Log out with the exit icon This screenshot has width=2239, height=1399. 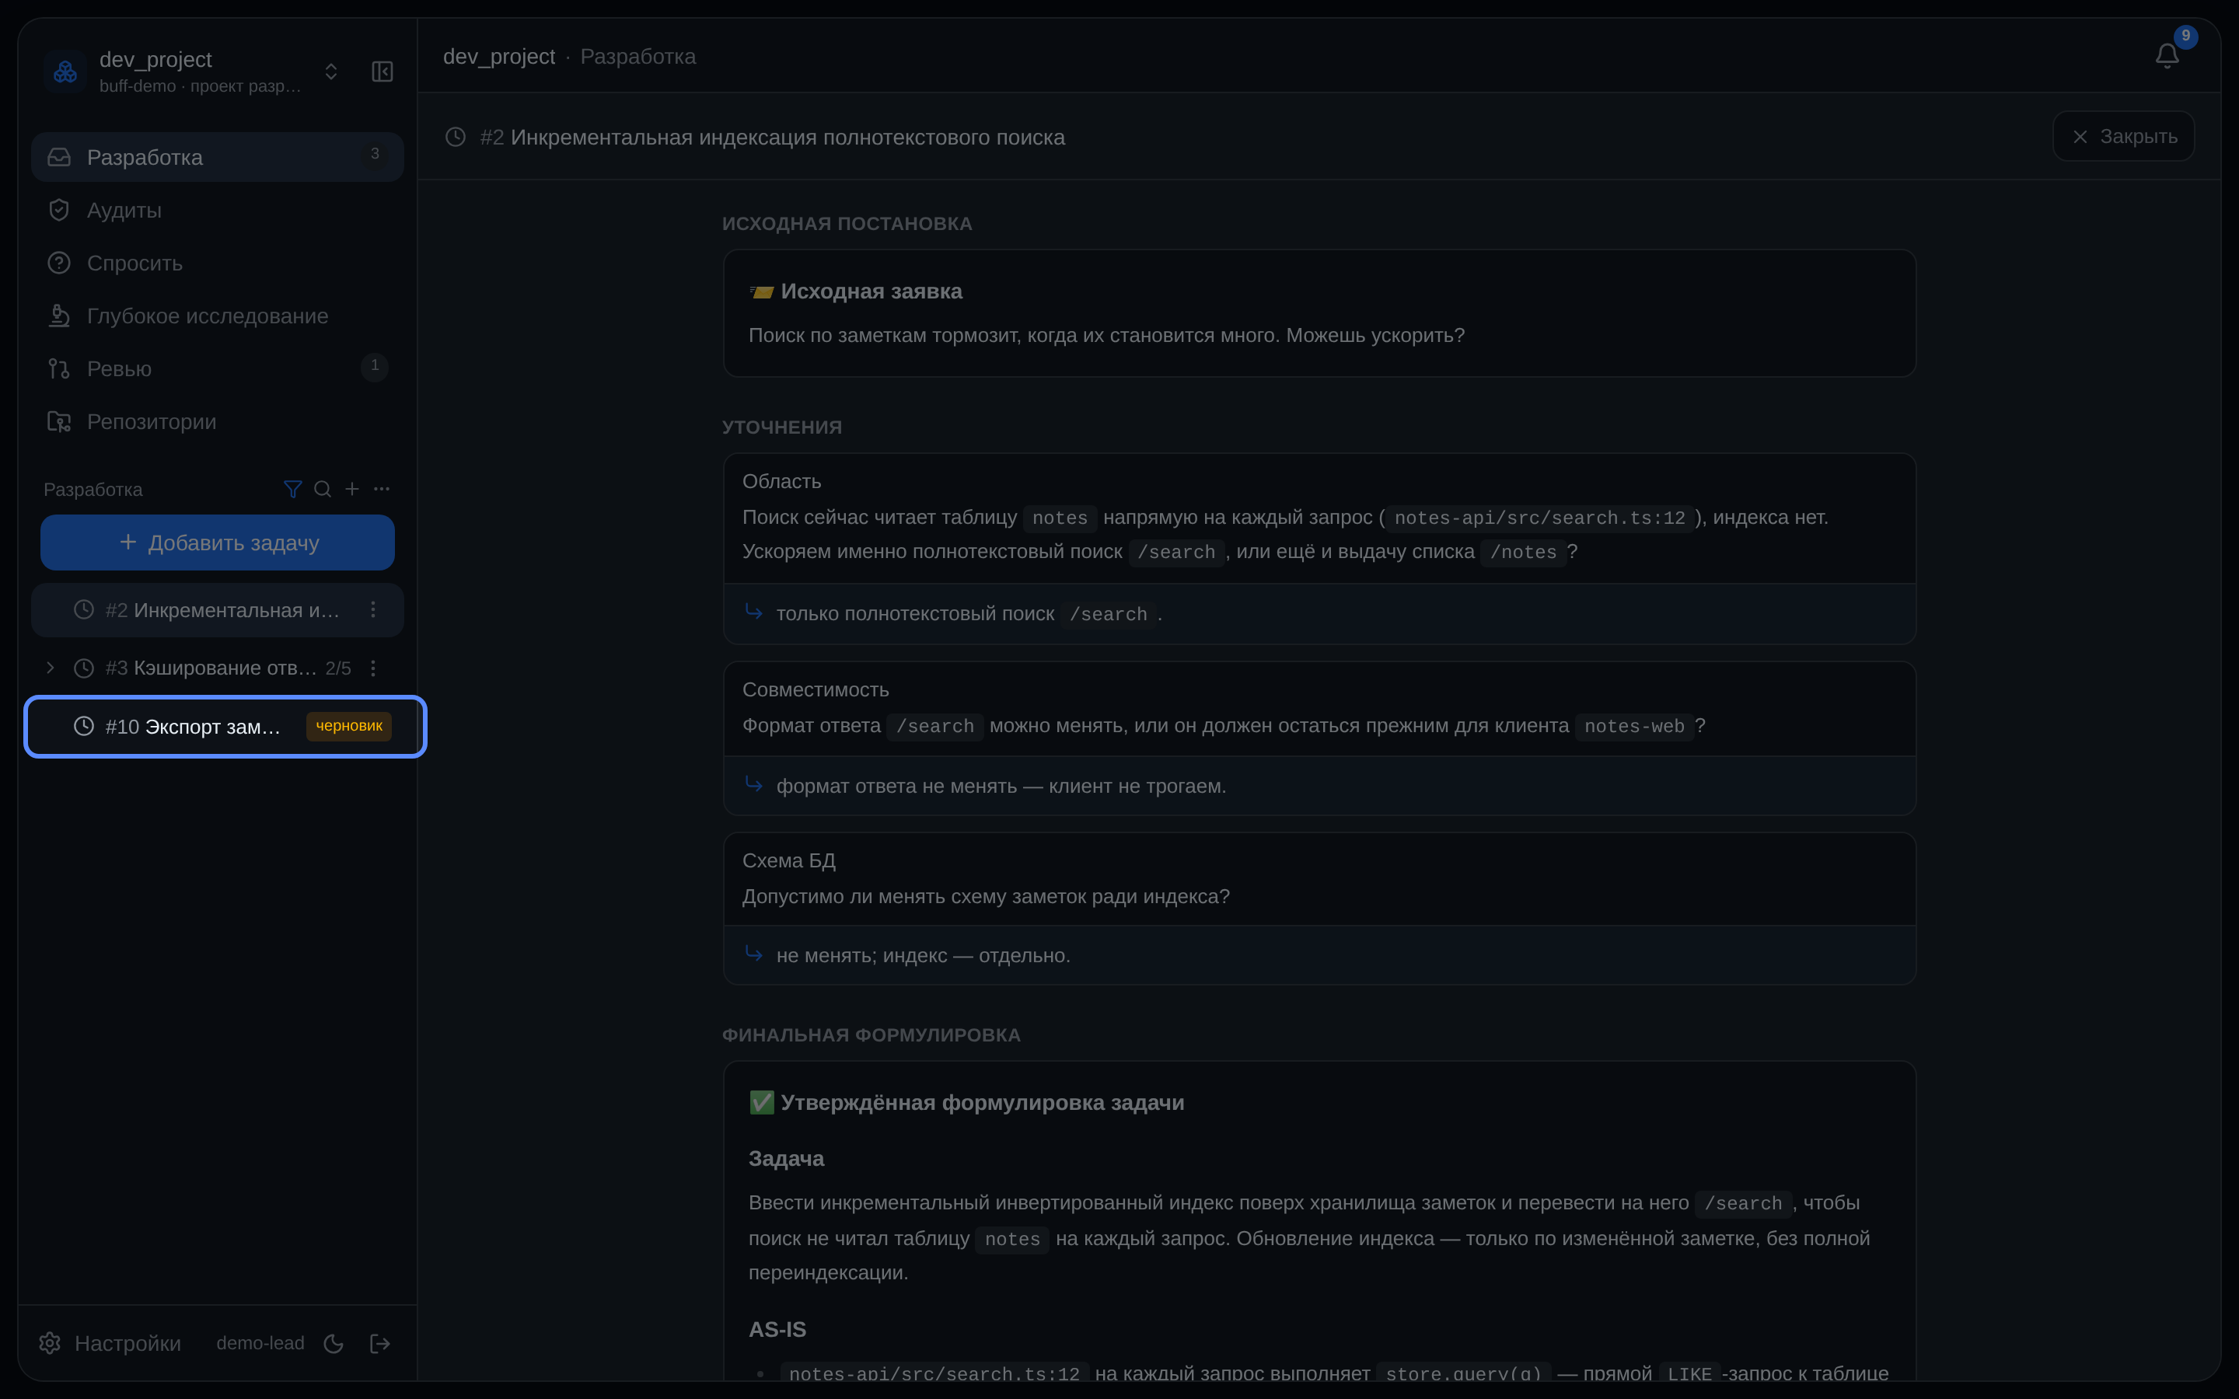coord(380,1344)
